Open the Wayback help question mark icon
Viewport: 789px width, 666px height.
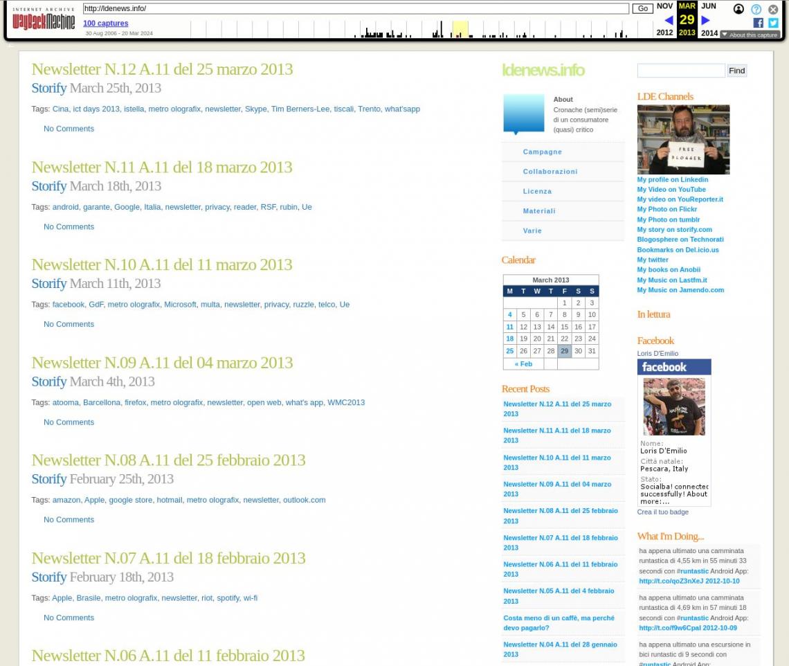pos(756,9)
